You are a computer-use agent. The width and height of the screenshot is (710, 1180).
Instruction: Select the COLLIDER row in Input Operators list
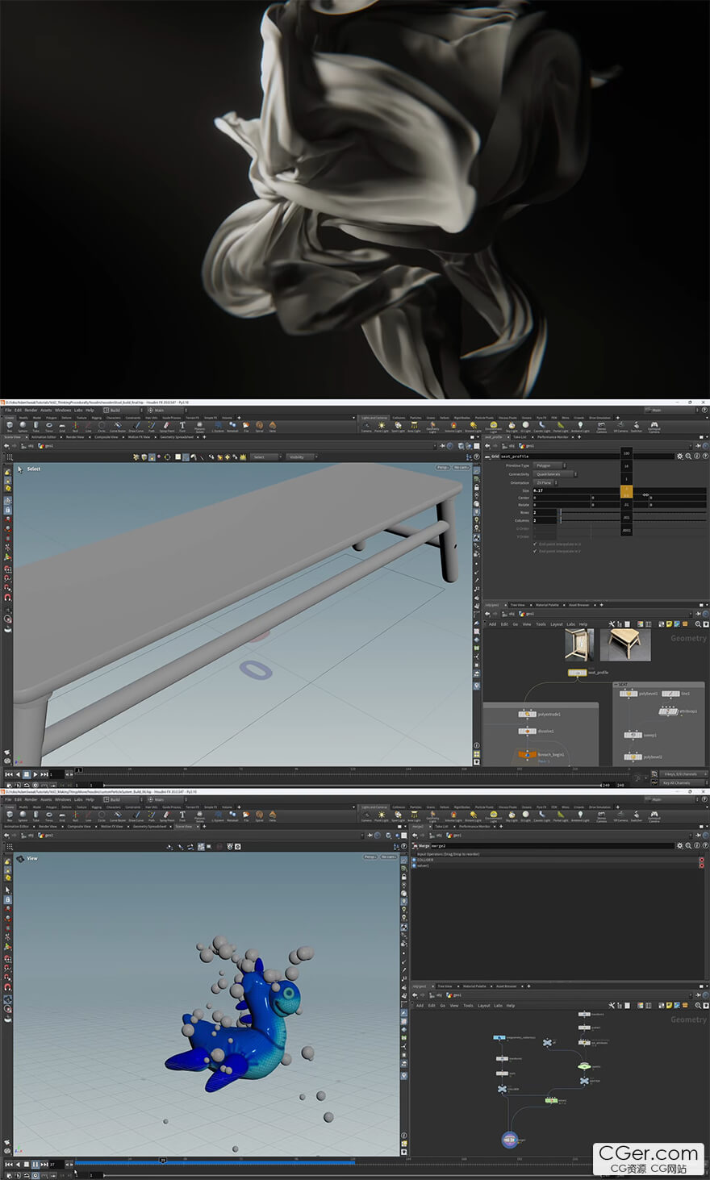[556, 860]
